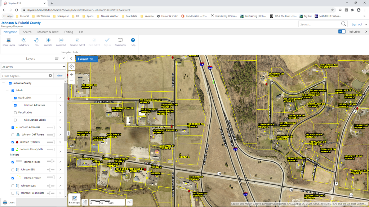Image resolution: width=369 pixels, height=207 pixels.
Task: Disable the Johnson Hydrants layer
Action: 13,142
